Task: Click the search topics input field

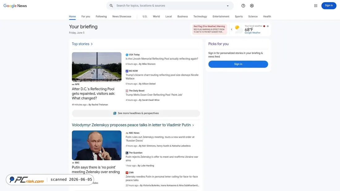Action: (x=170, y=6)
